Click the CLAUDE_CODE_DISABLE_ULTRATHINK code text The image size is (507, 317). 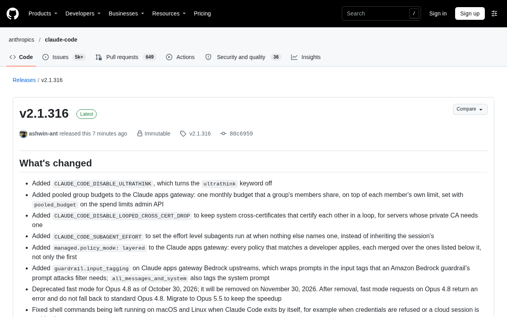(103, 184)
